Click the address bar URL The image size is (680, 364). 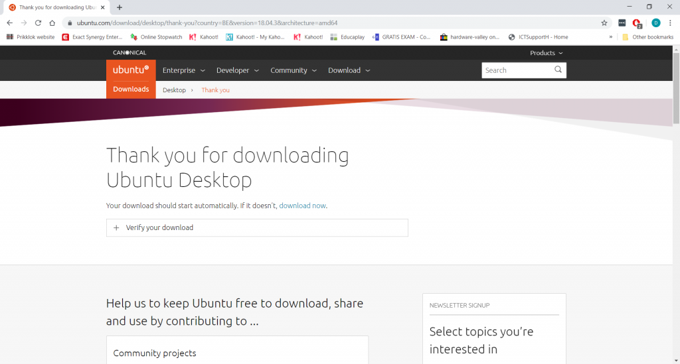click(207, 23)
